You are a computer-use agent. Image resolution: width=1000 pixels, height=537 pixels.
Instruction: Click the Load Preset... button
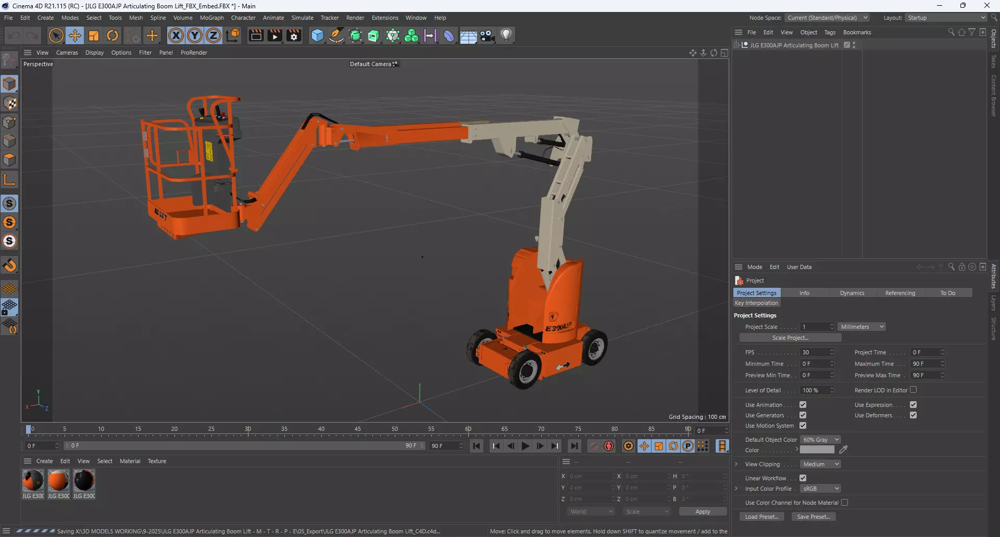coord(761,517)
